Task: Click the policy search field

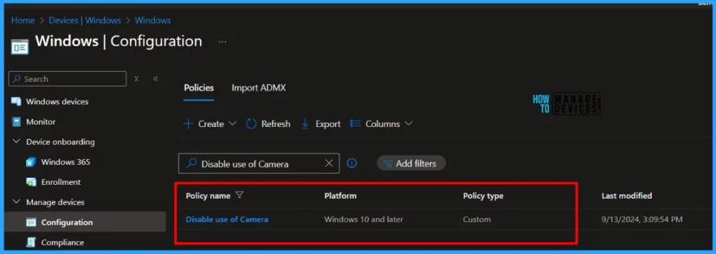Action: point(259,163)
